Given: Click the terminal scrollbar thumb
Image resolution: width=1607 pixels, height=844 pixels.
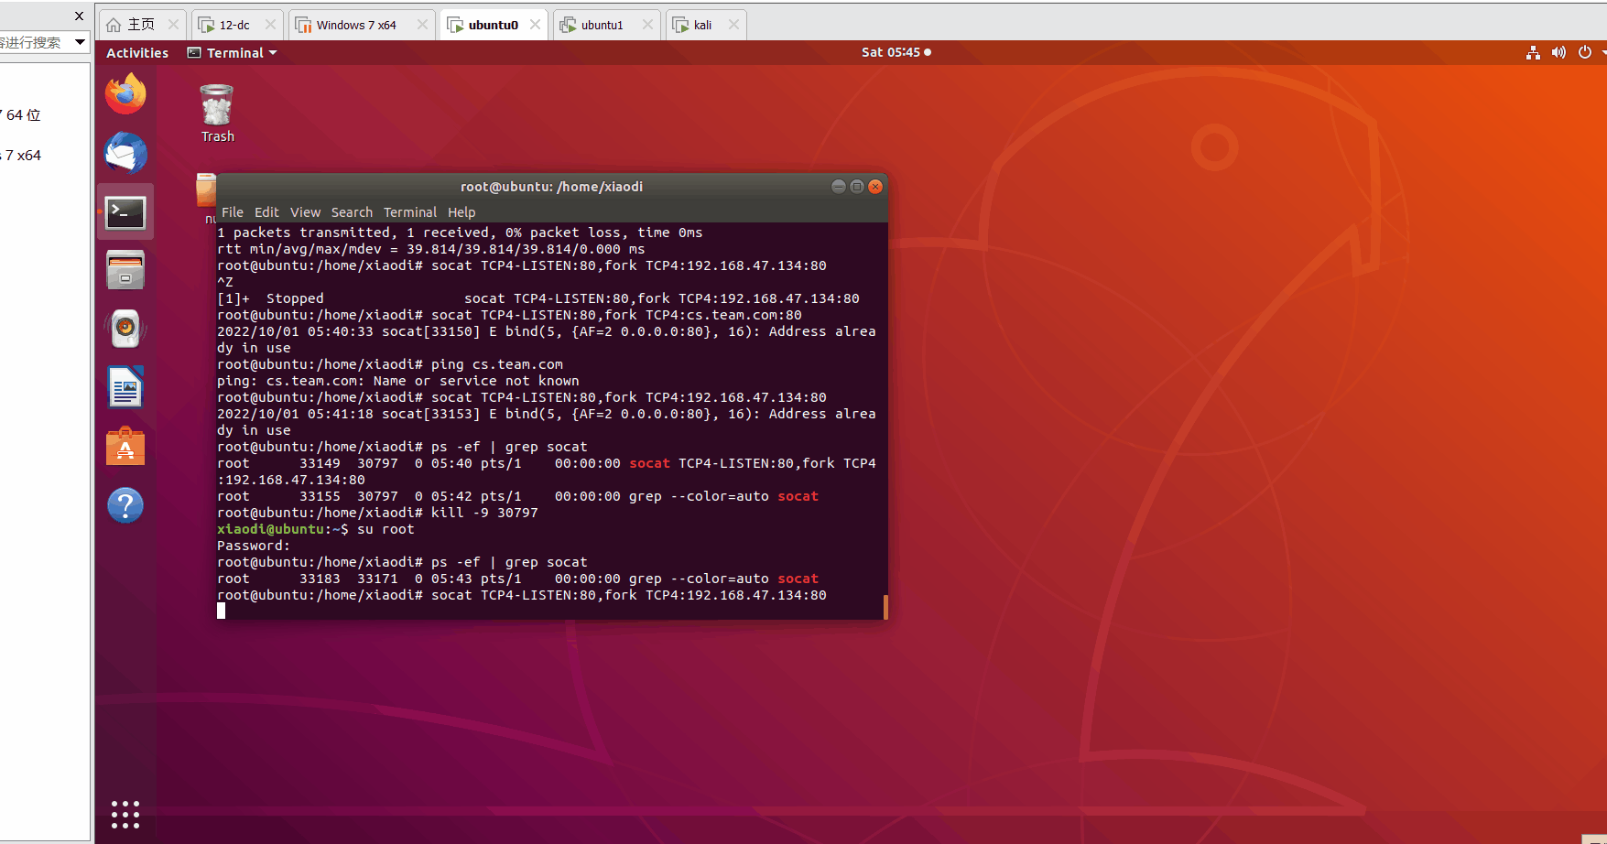Looking at the screenshot, I should pyautogui.click(x=885, y=607).
